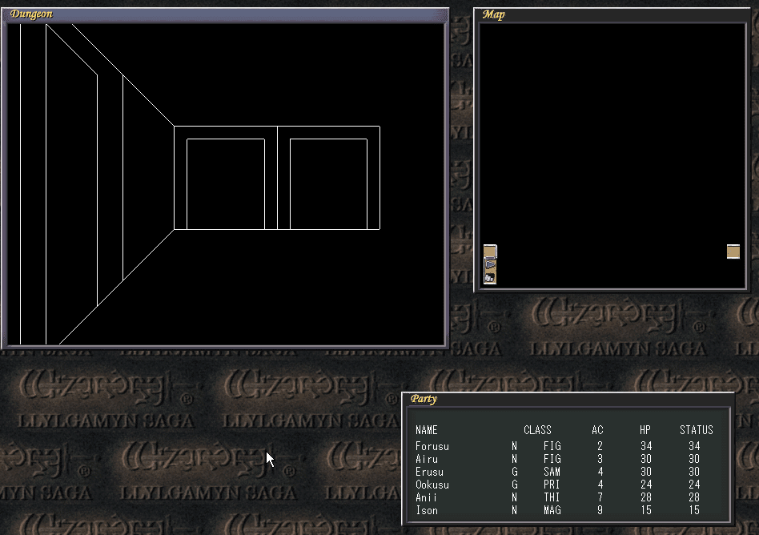Click Airu's AC value 3
Image resolution: width=759 pixels, height=535 pixels.
point(600,459)
